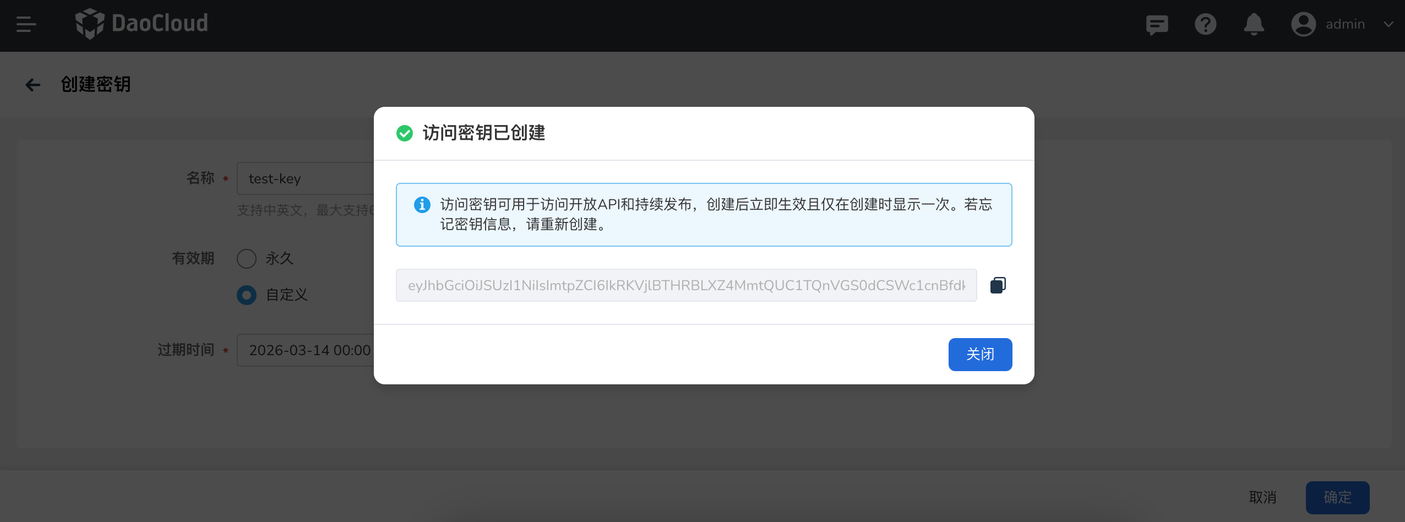Click the DaoCloud logo

(x=142, y=24)
